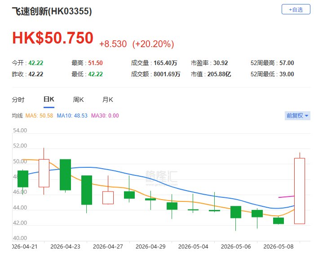Screen dimensions: 314x253
Task: Toggle the MA5 moving average label
Action: point(39,116)
